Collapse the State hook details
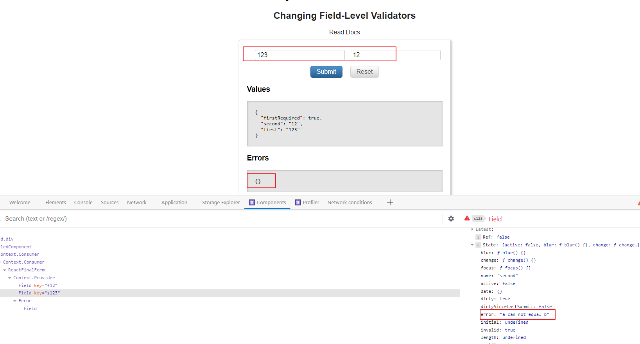 (x=472, y=245)
